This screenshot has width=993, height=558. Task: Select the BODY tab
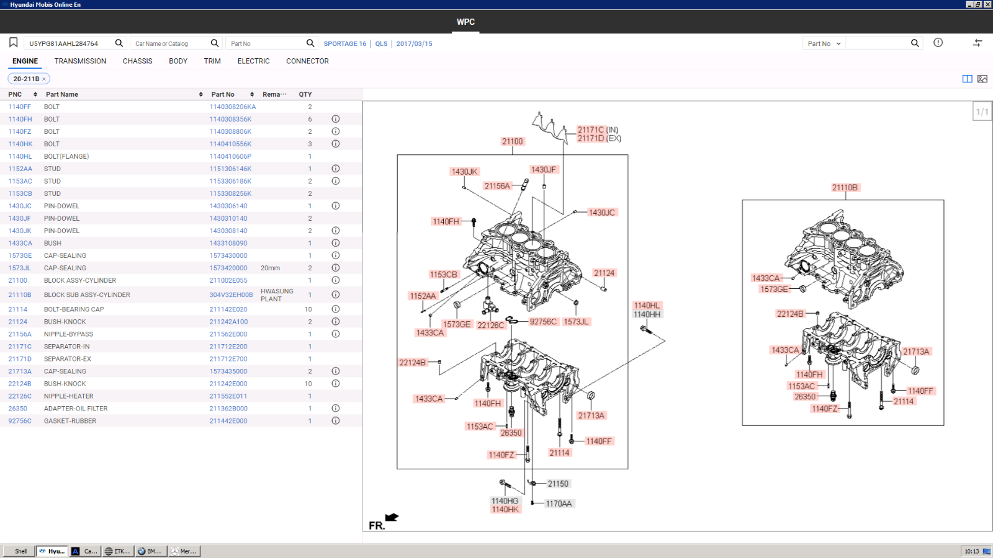point(178,61)
